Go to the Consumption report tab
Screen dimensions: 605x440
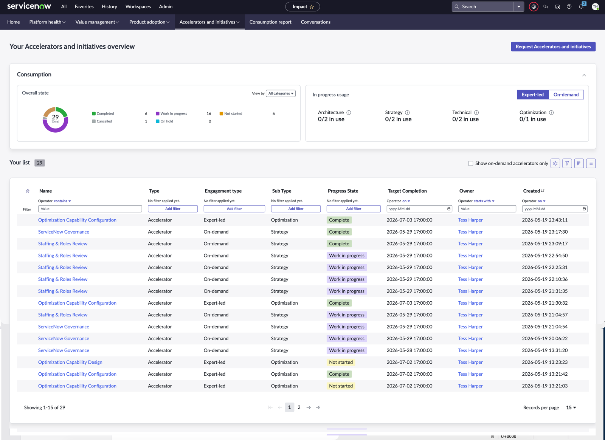coord(270,22)
